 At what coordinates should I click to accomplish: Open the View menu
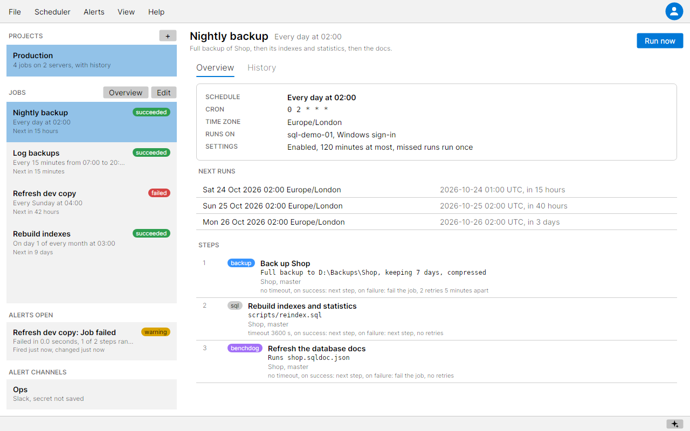coord(126,12)
